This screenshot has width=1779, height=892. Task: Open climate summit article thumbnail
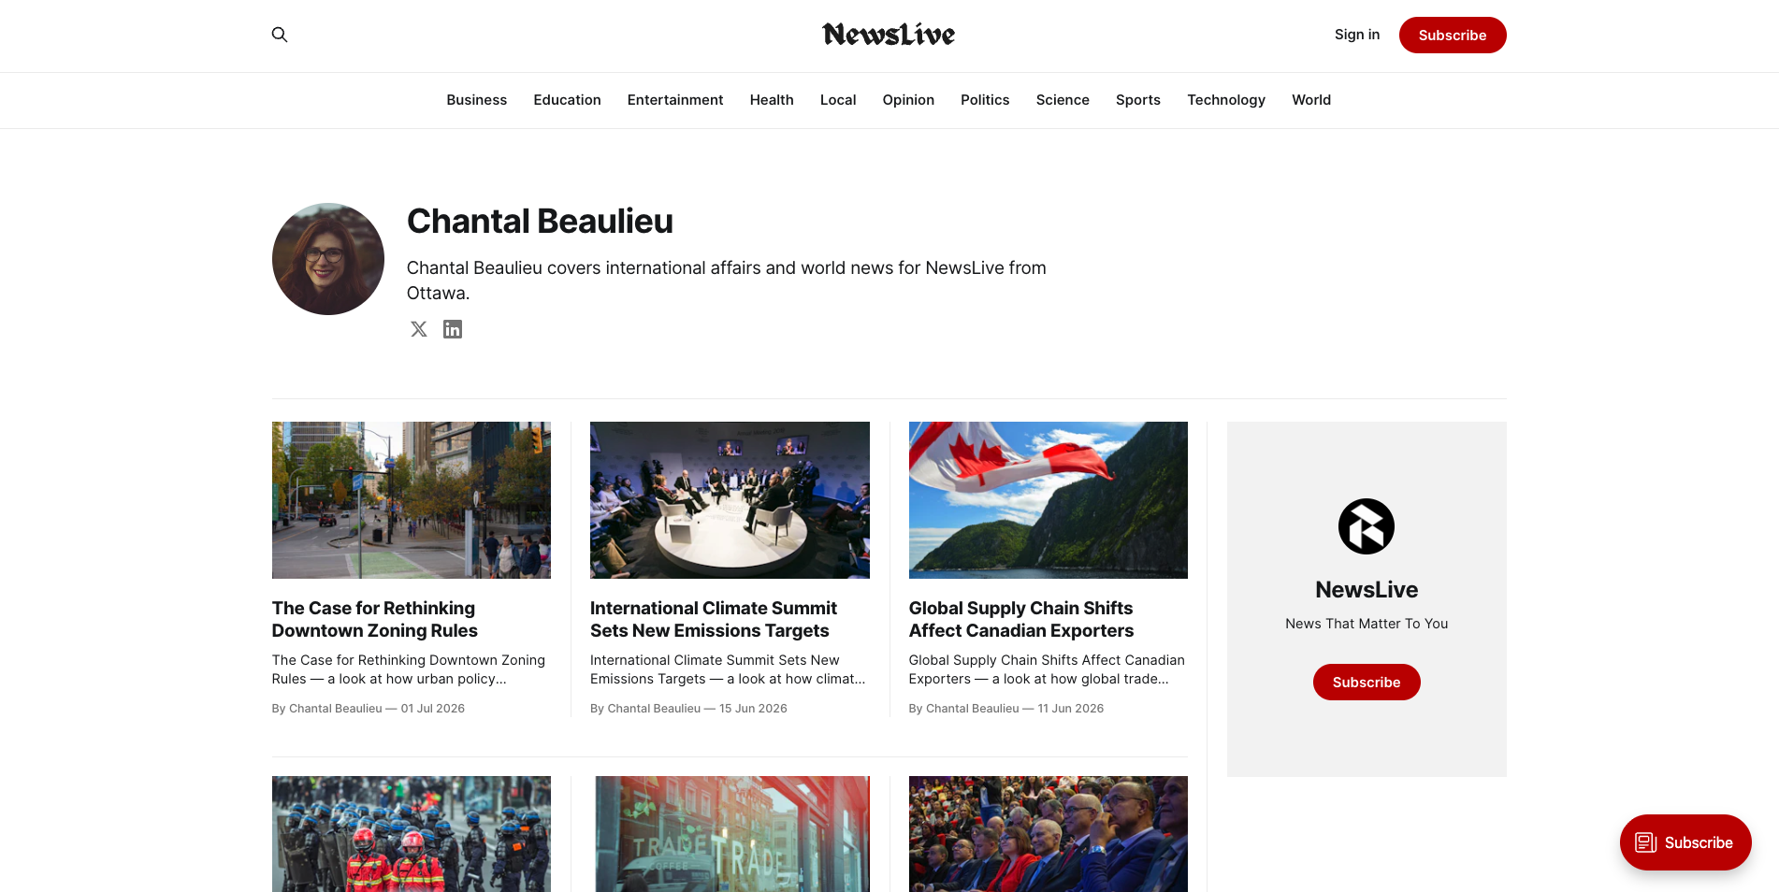click(x=730, y=500)
